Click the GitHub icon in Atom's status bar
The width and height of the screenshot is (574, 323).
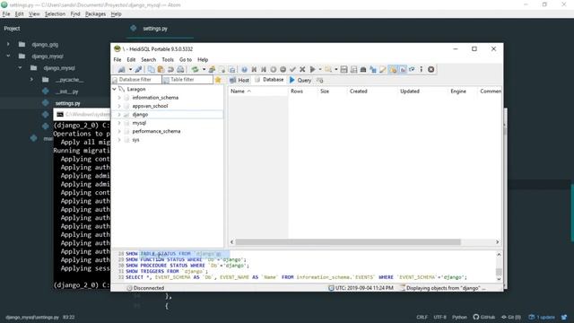476,317
